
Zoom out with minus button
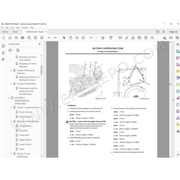tap(77, 38)
